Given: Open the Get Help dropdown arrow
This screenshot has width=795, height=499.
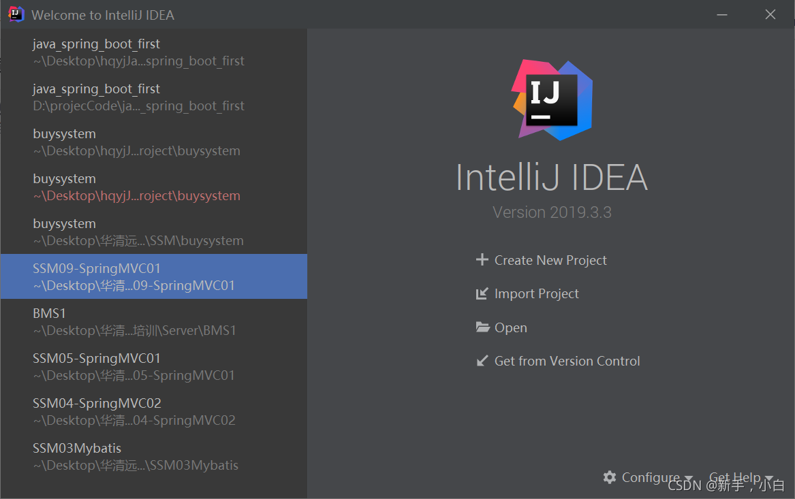Looking at the screenshot, I should tap(768, 479).
